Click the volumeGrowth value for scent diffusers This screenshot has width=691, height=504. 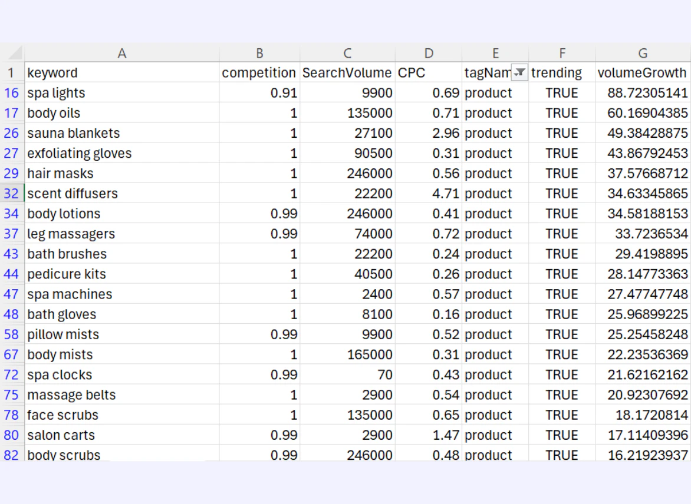pyautogui.click(x=643, y=193)
